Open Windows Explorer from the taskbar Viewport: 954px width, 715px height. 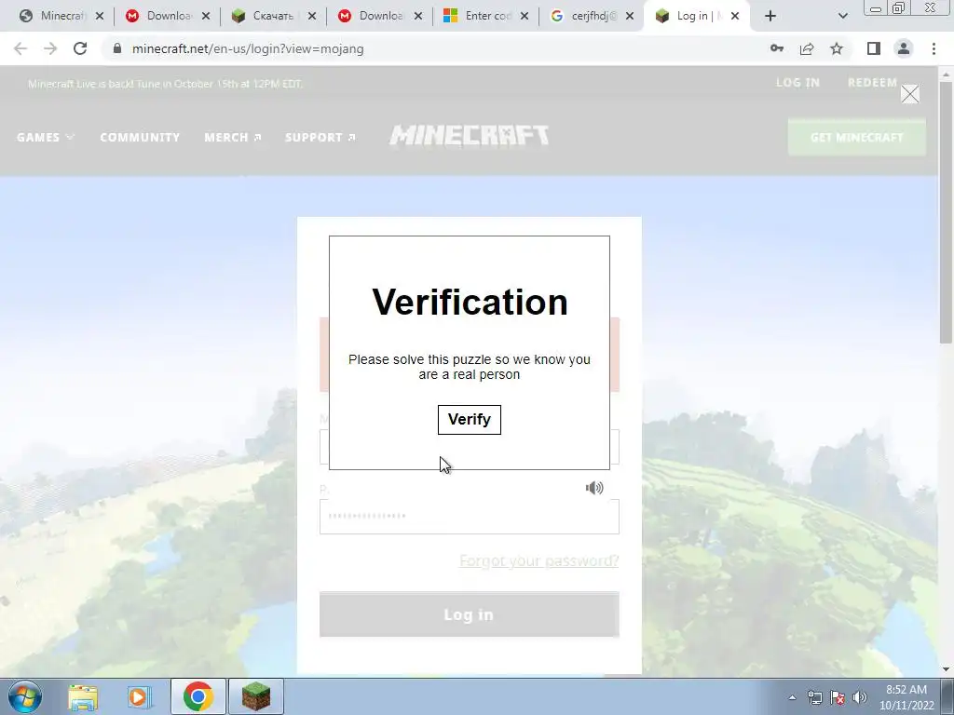83,696
